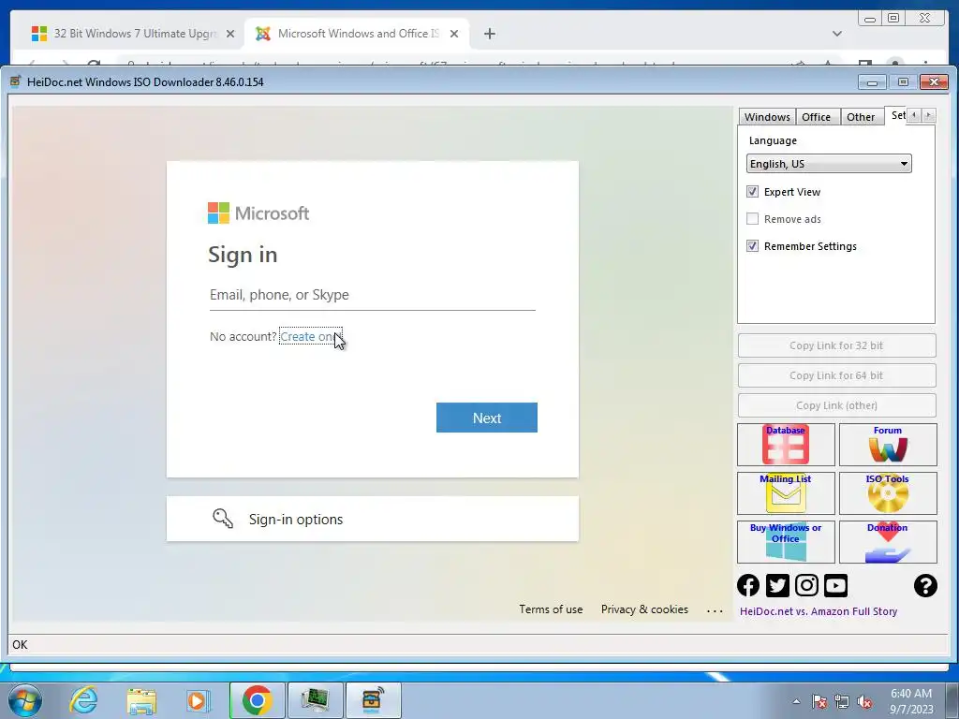
Task: Click Copy Link (other) button
Action: 836,405
